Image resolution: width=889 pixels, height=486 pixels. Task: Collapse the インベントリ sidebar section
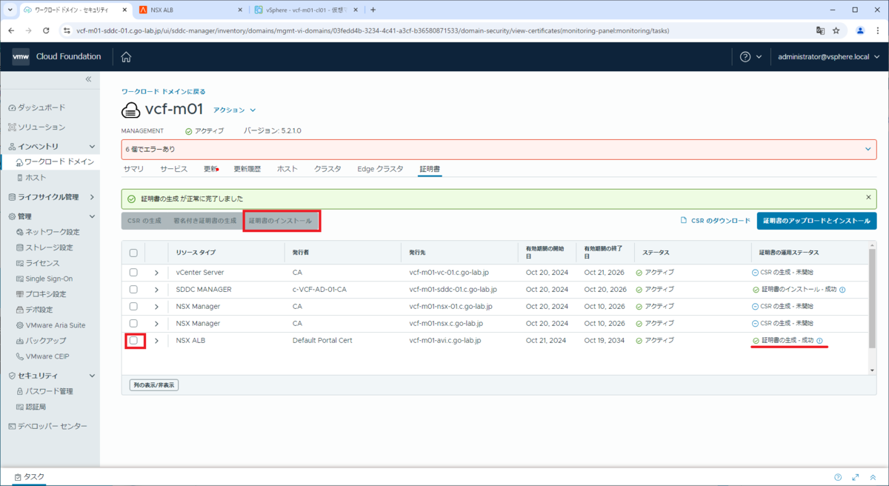coord(92,147)
